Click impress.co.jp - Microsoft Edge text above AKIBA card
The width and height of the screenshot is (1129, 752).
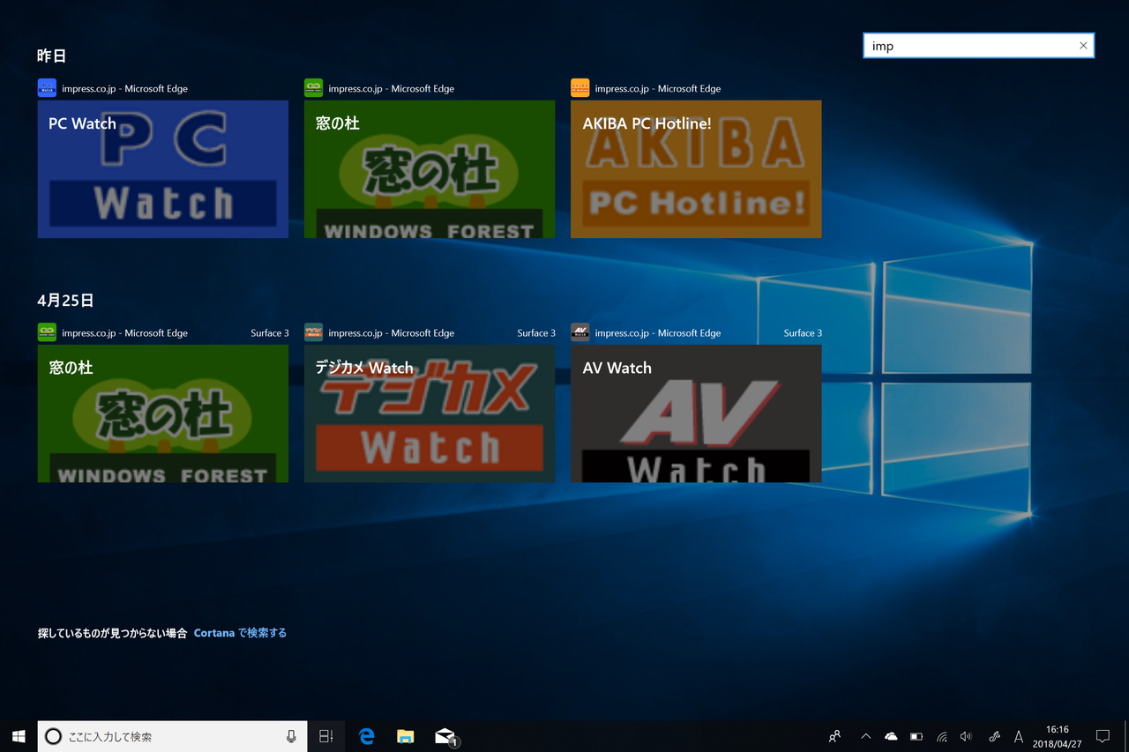coord(658,88)
